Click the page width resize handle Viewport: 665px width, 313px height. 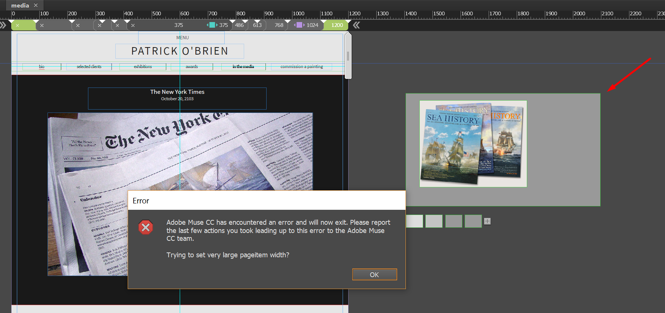tap(348, 56)
